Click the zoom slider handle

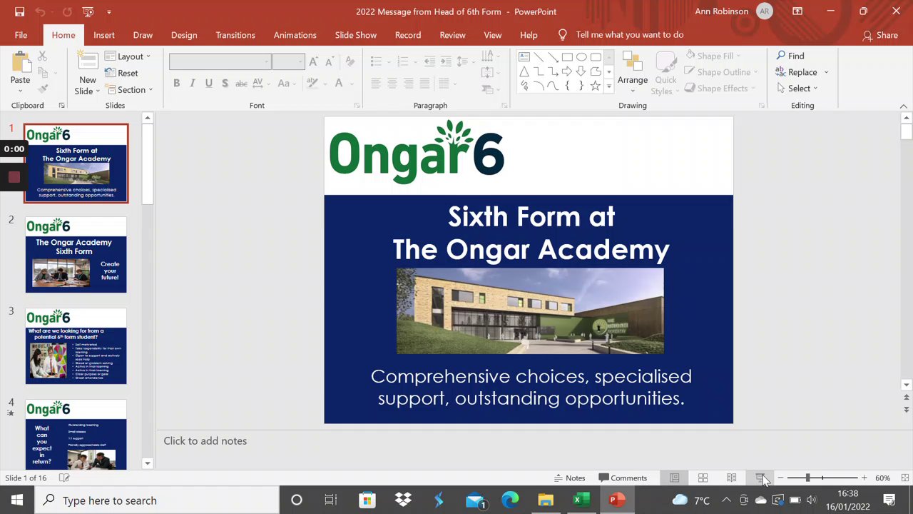tap(807, 478)
